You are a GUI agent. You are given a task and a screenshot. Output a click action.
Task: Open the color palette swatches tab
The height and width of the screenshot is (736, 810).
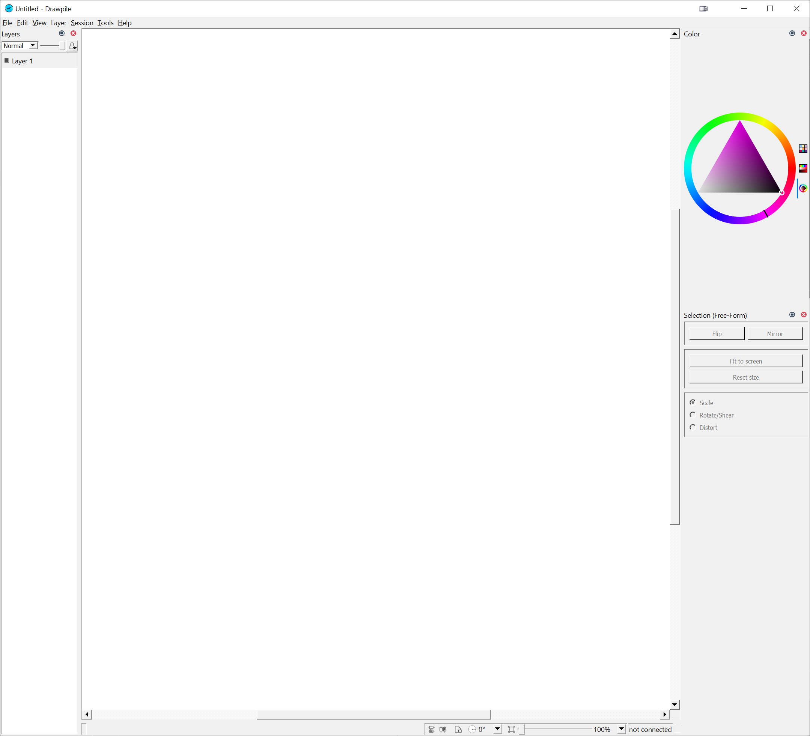coord(804,149)
